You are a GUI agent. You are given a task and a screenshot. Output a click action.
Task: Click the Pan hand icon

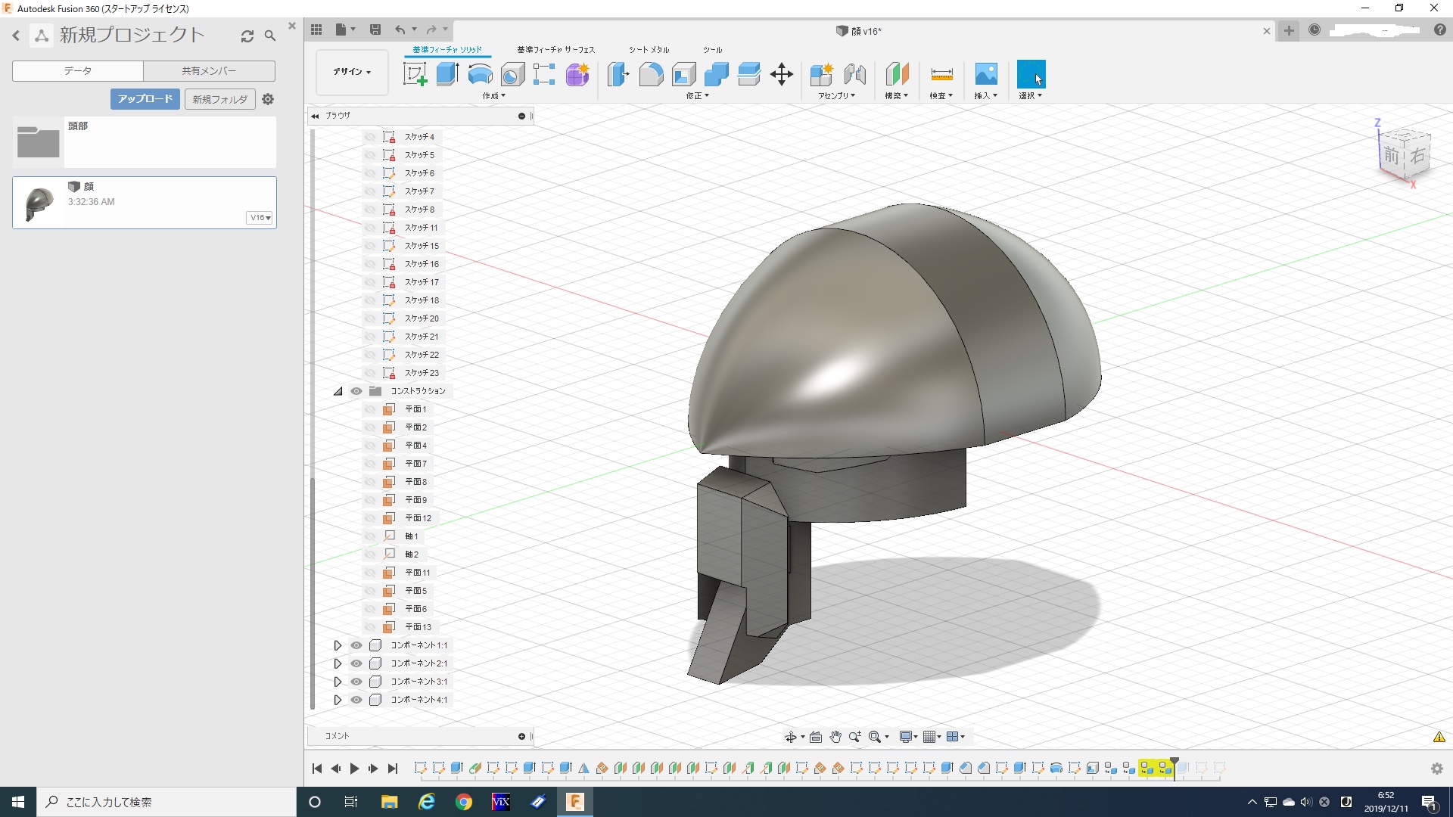(835, 737)
